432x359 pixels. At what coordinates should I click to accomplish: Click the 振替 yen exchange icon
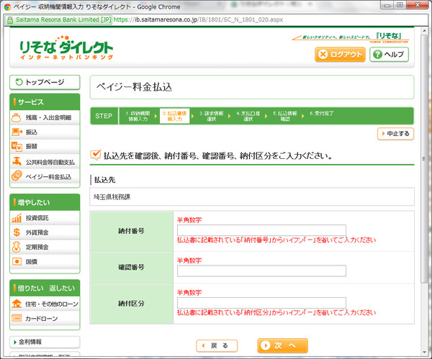point(17,147)
